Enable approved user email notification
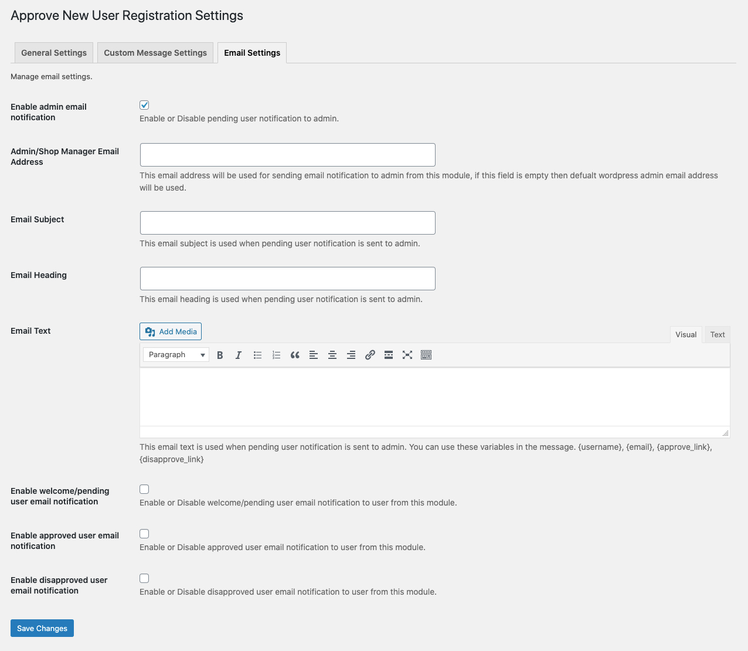The height and width of the screenshot is (651, 748). coord(144,533)
